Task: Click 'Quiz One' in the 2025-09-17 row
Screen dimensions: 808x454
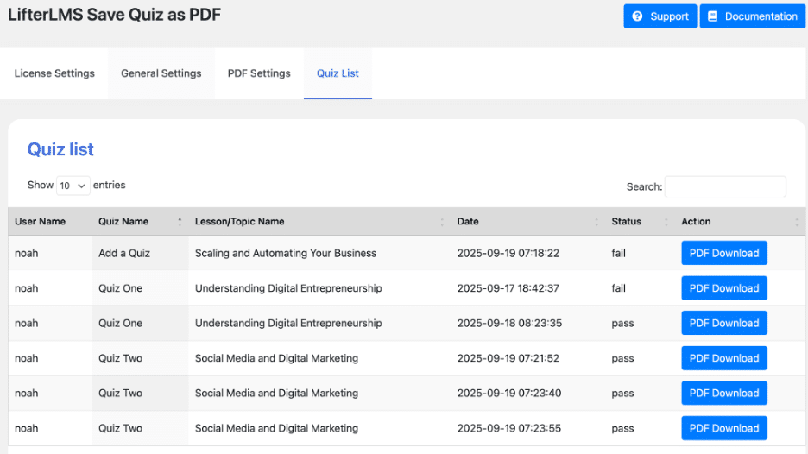Action: pyautogui.click(x=120, y=288)
